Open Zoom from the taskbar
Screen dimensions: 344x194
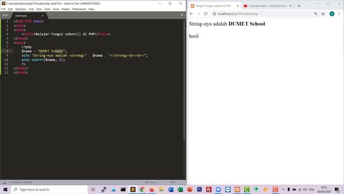[218, 190]
